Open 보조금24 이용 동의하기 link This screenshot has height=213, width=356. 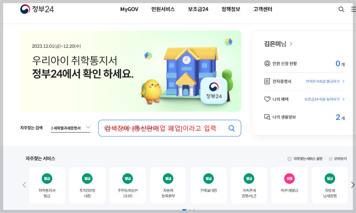click(324, 99)
